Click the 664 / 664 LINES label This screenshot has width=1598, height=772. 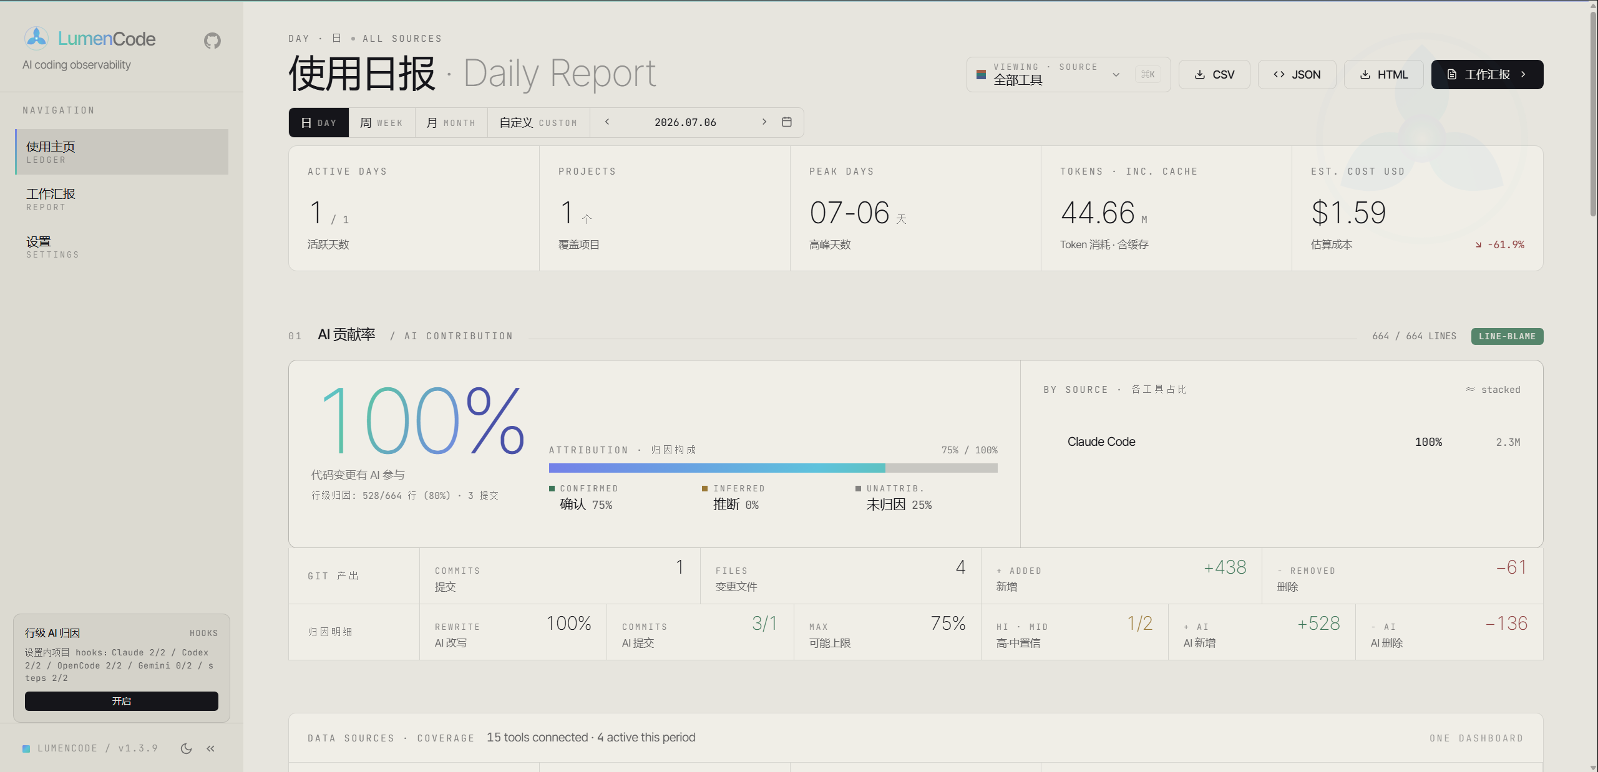click(1414, 336)
